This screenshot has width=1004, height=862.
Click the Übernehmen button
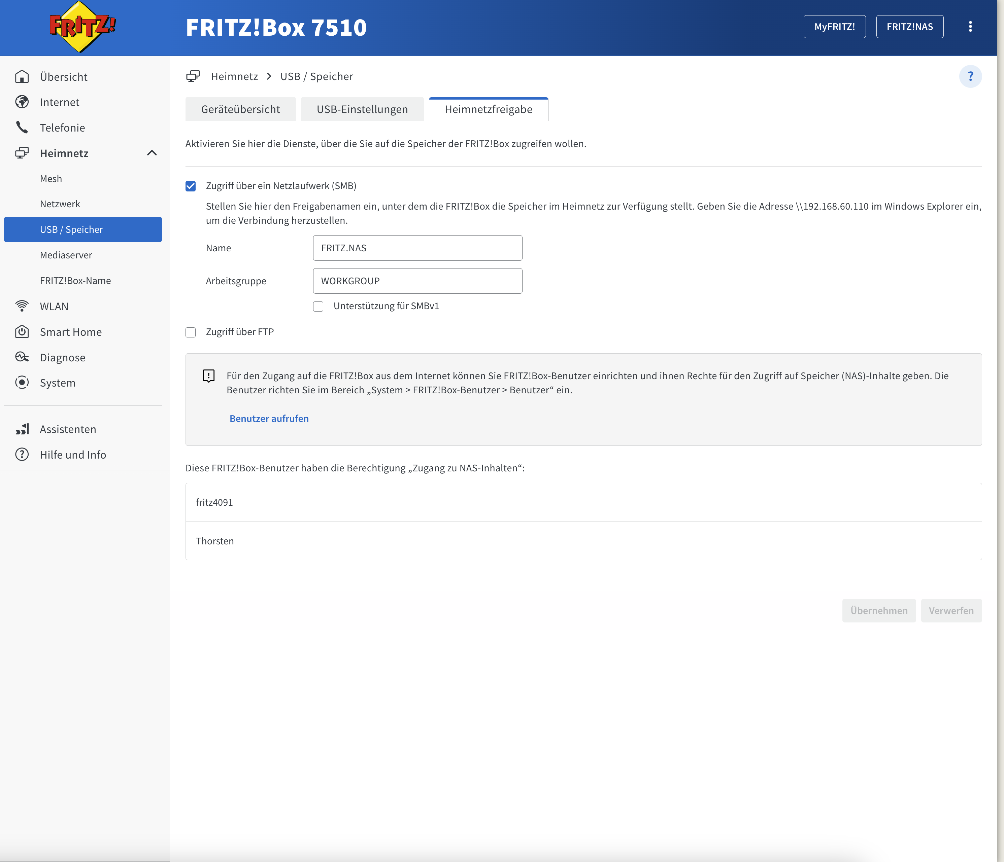(879, 611)
